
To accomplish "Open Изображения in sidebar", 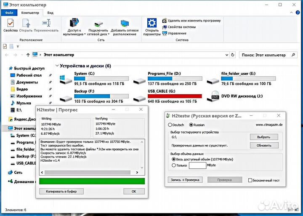I will pyautogui.click(x=29, y=96).
